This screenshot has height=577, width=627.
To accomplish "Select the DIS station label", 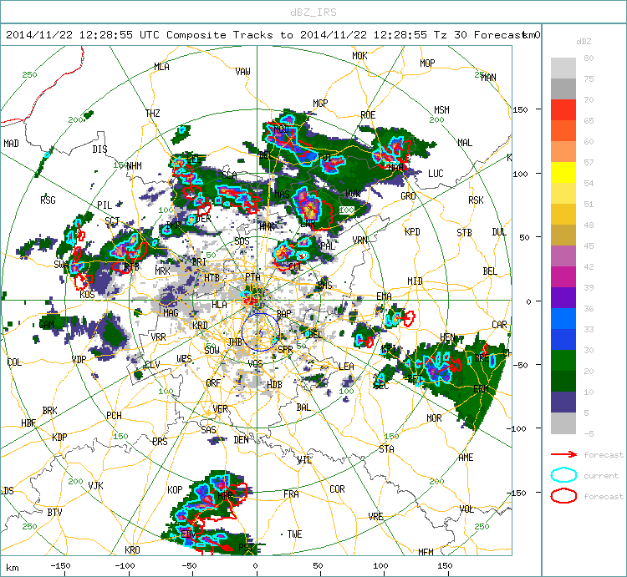I will click(100, 149).
